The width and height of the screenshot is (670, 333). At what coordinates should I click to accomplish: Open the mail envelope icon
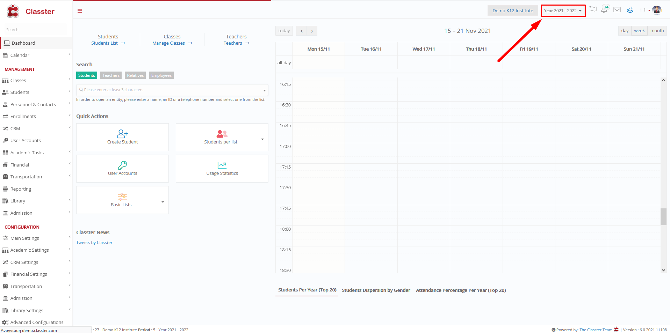(617, 10)
